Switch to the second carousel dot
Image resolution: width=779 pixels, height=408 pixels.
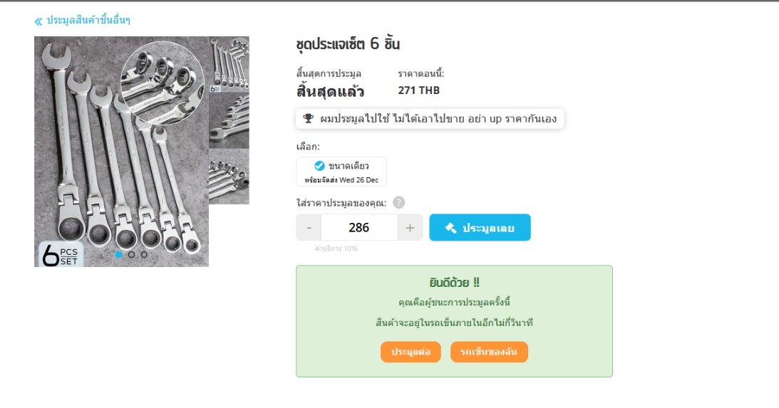[131, 255]
